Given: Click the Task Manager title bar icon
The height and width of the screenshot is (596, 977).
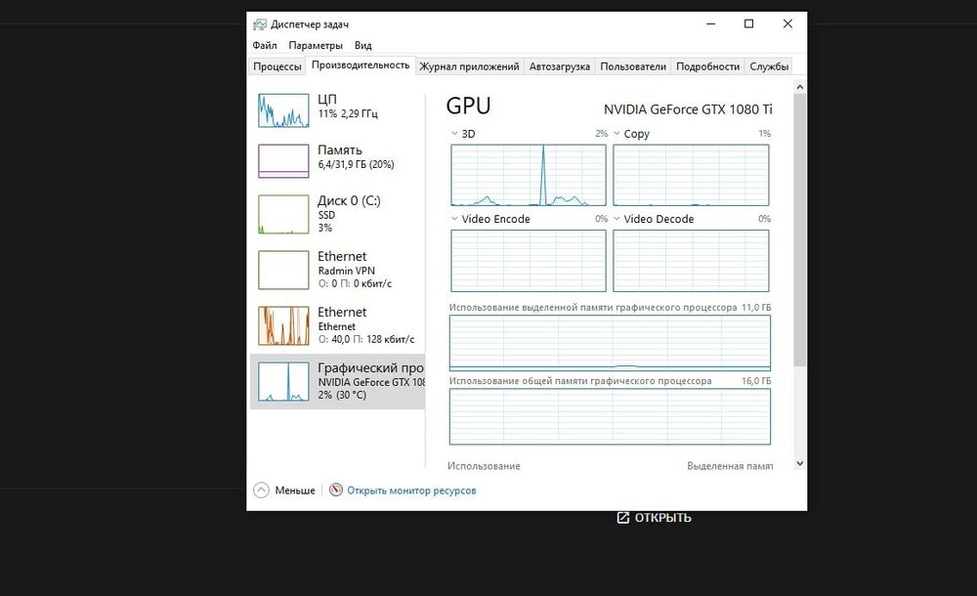Looking at the screenshot, I should (259, 24).
